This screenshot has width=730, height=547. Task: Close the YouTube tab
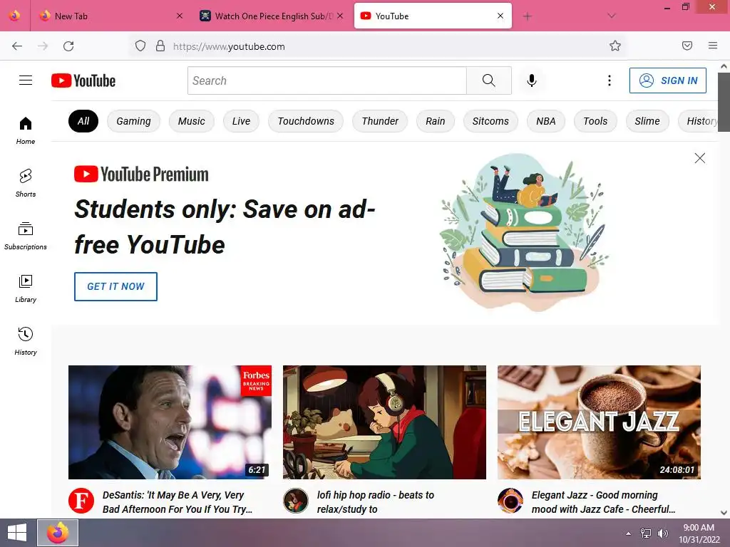500,16
